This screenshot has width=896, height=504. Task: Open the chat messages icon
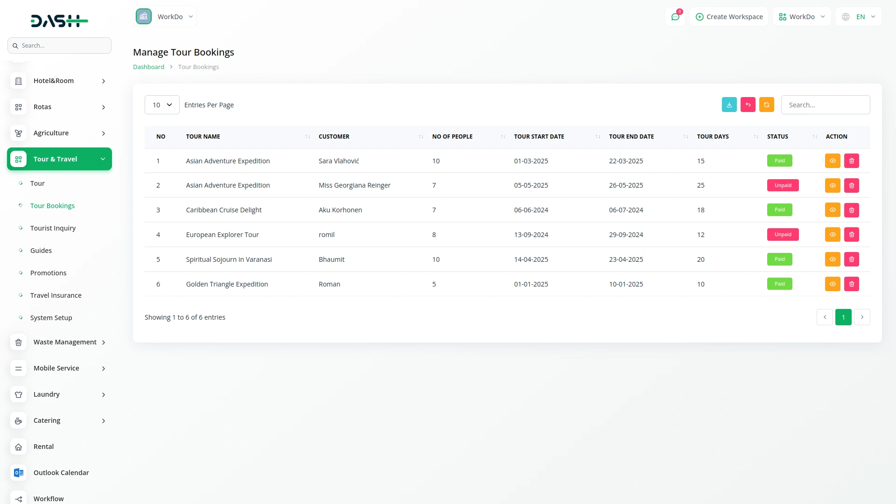(x=675, y=17)
